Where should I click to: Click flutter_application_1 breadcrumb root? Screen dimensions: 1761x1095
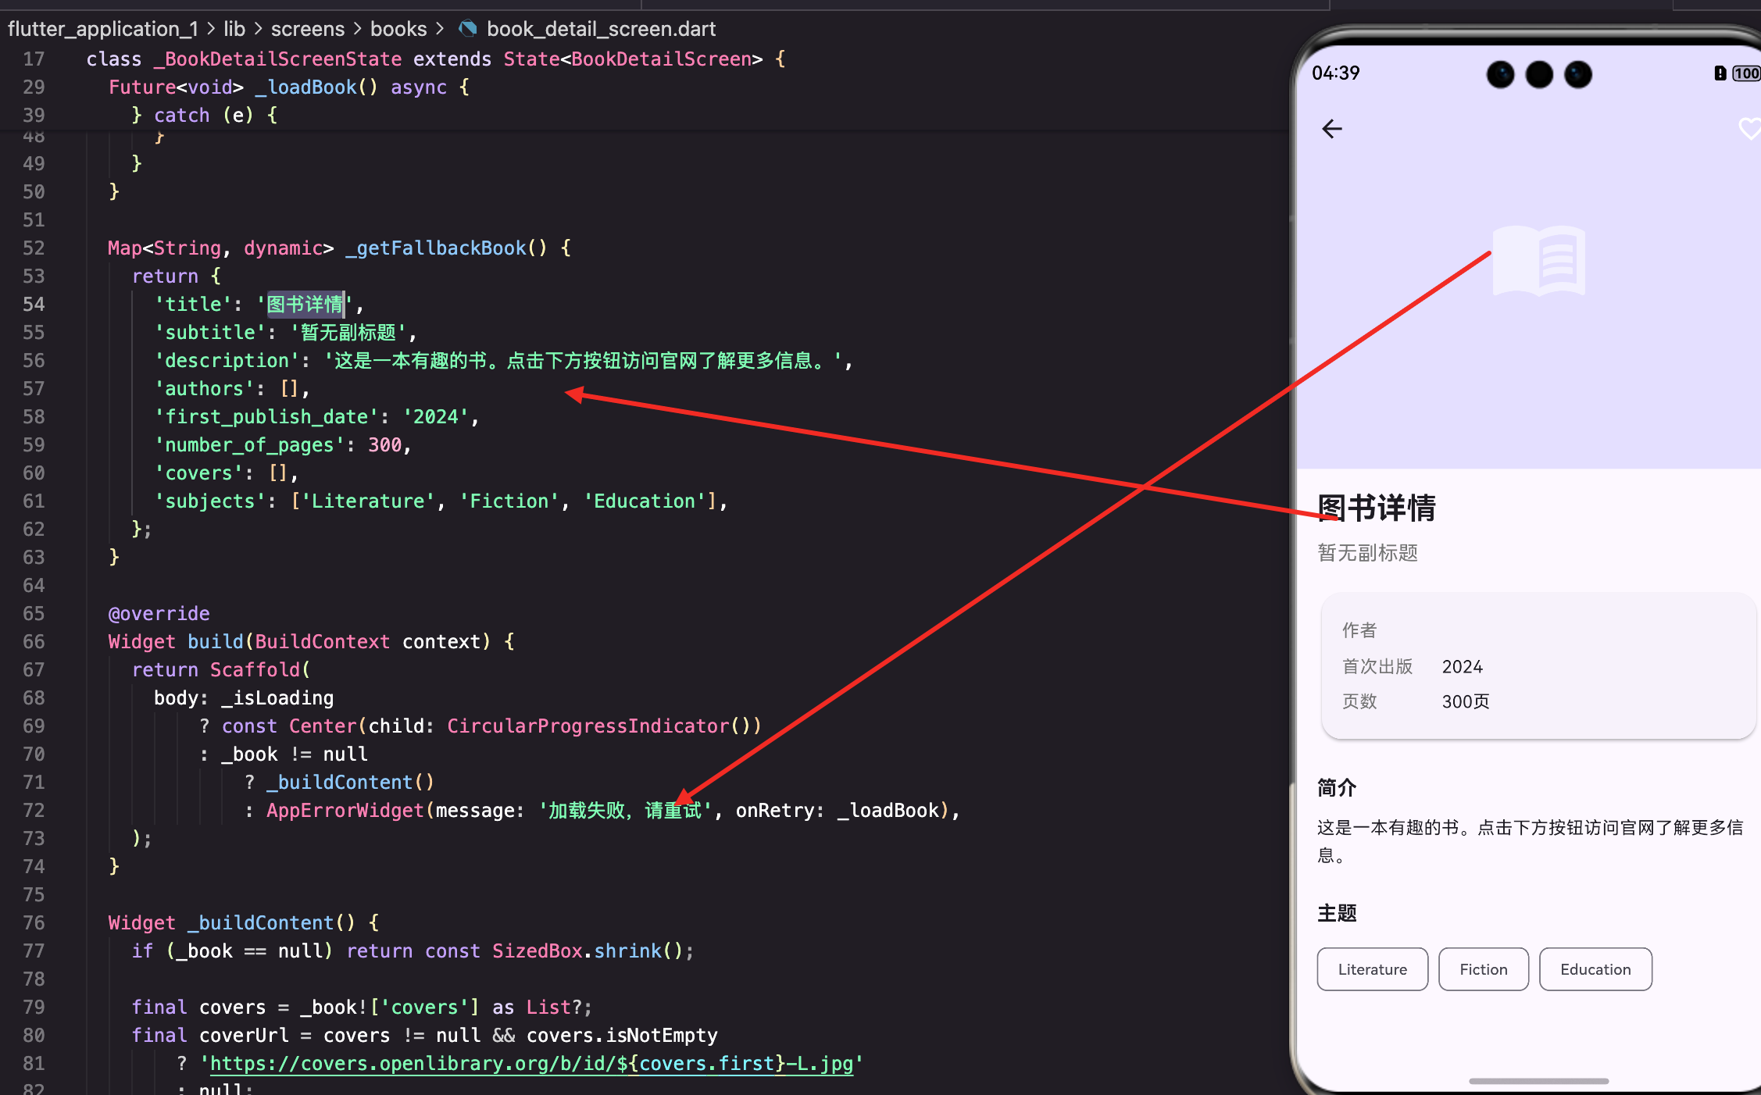click(x=103, y=29)
